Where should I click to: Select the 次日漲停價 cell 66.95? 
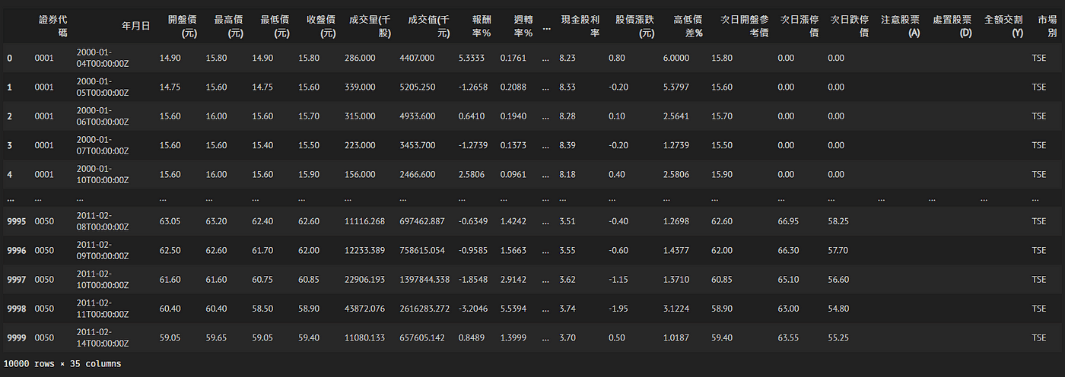coord(792,221)
